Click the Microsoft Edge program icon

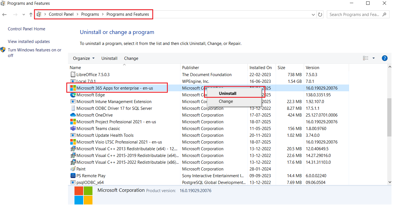click(73, 95)
